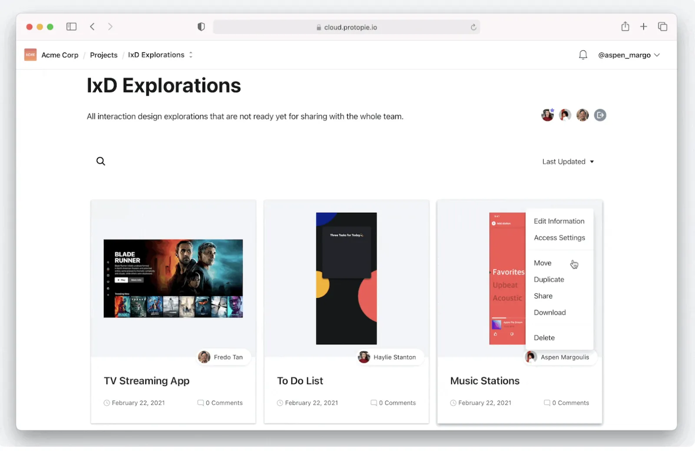The width and height of the screenshot is (695, 451).
Task: Click the project description text
Action: [x=245, y=116]
